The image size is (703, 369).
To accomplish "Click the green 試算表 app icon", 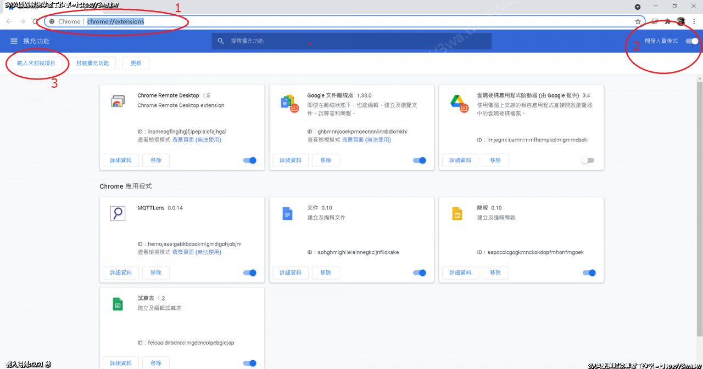I will coord(117,303).
